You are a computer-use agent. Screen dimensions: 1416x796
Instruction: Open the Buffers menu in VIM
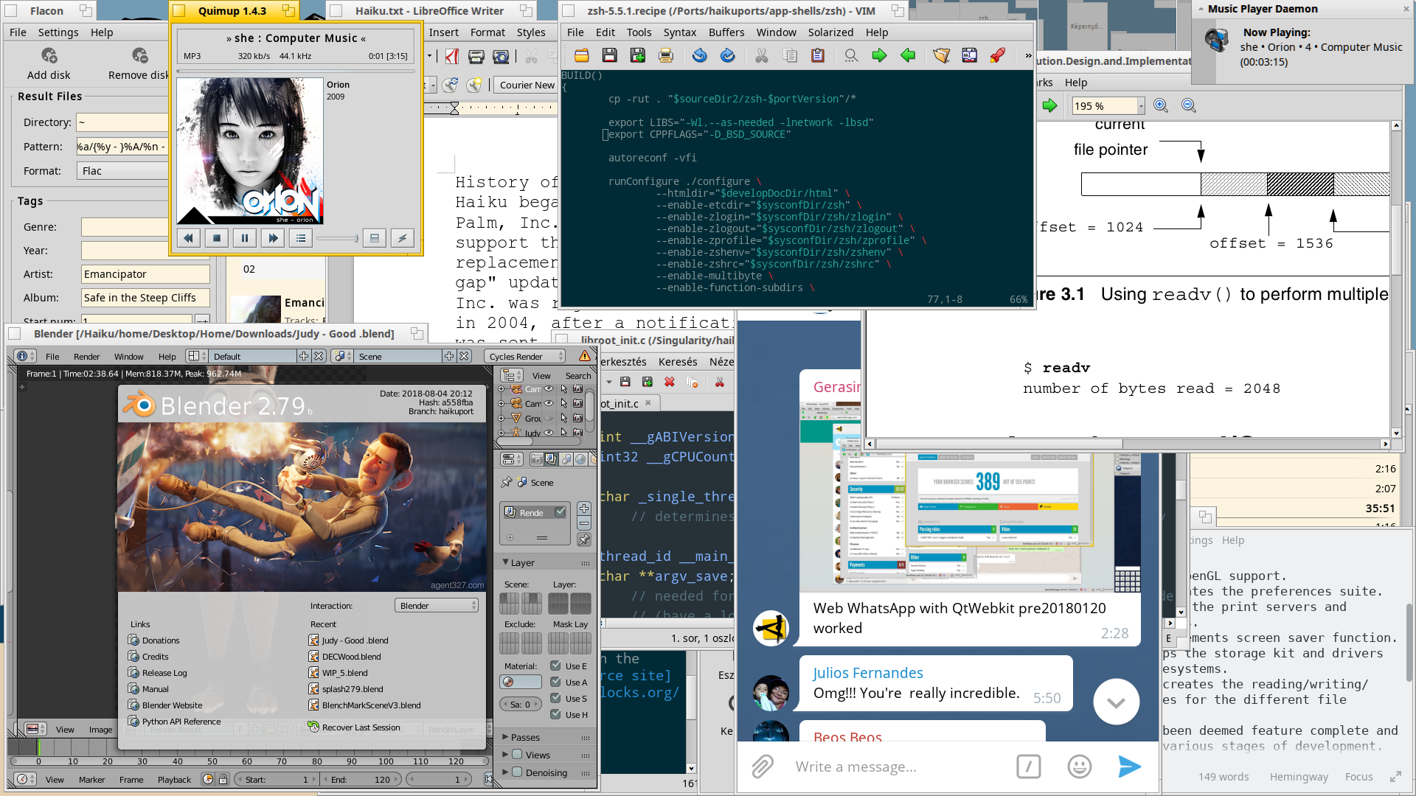[x=726, y=31]
